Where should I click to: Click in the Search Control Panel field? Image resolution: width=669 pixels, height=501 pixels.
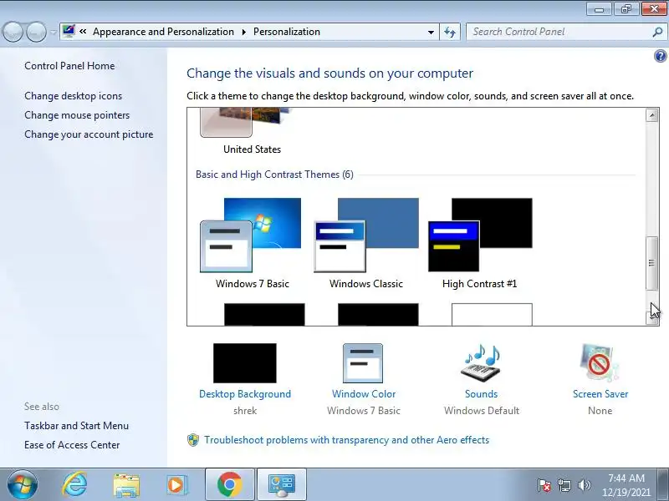click(559, 32)
